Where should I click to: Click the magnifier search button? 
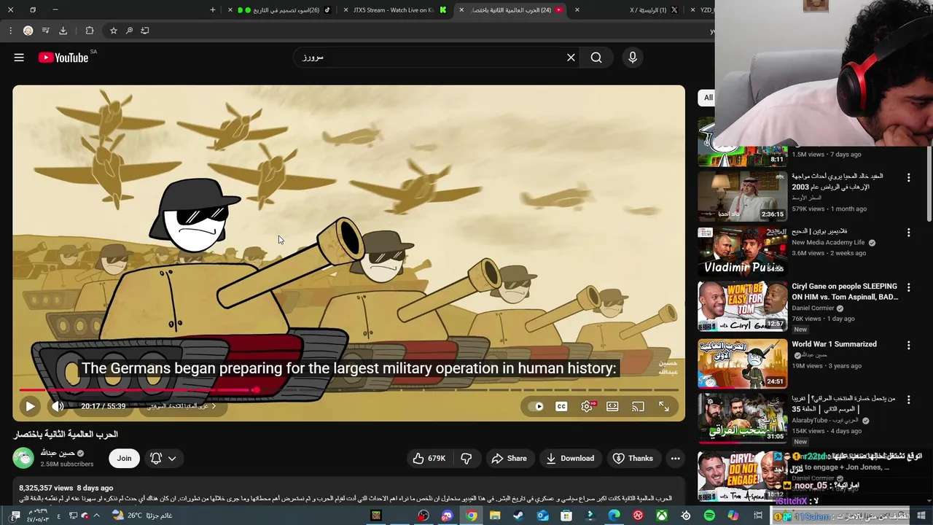point(596,58)
